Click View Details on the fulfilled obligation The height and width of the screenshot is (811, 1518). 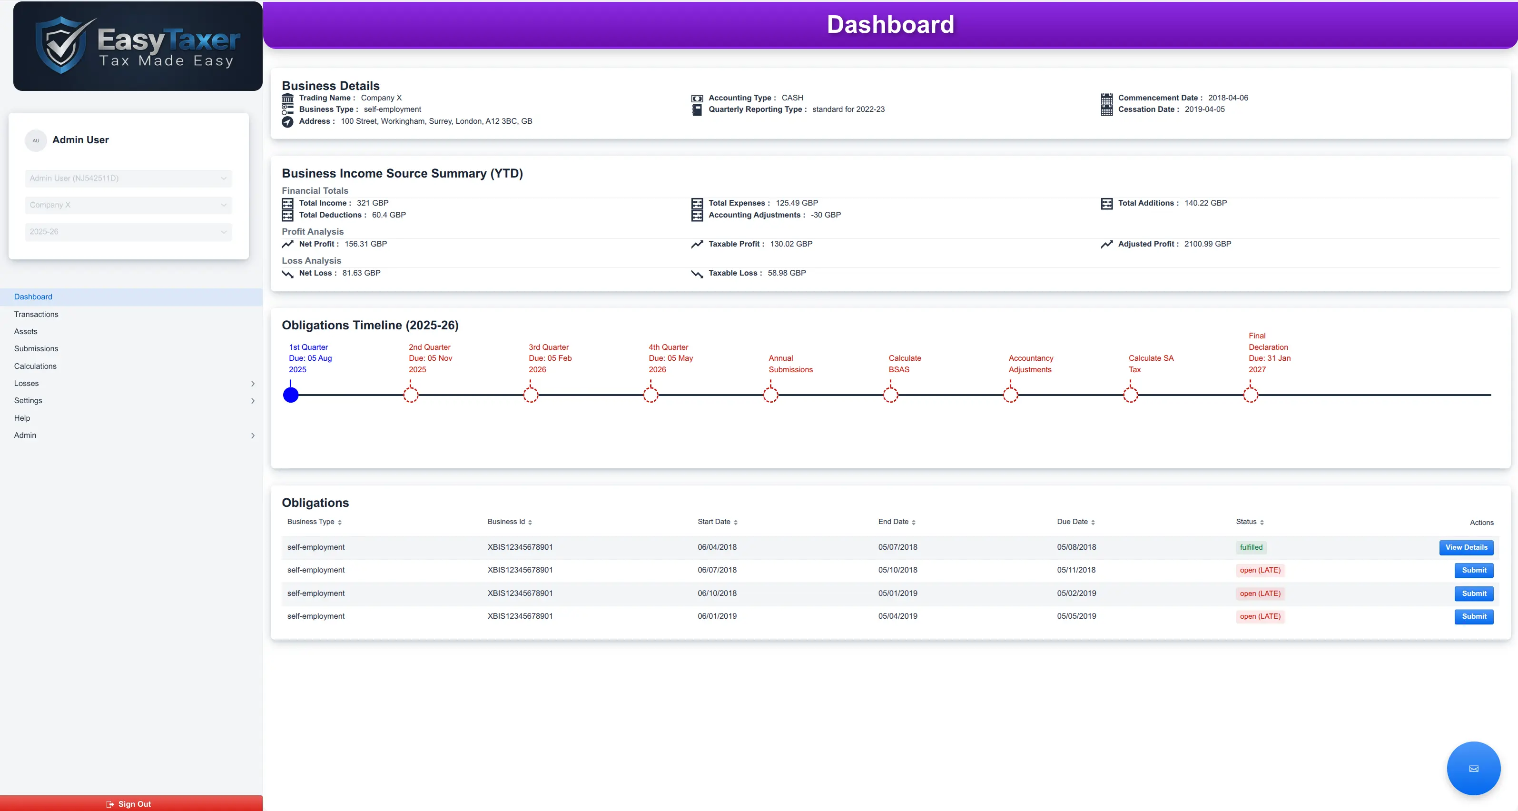pyautogui.click(x=1467, y=547)
